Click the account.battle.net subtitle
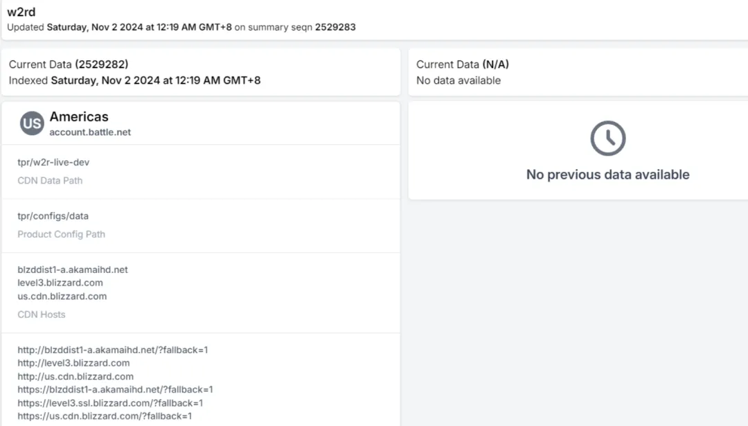This screenshot has width=748, height=426. (x=90, y=132)
